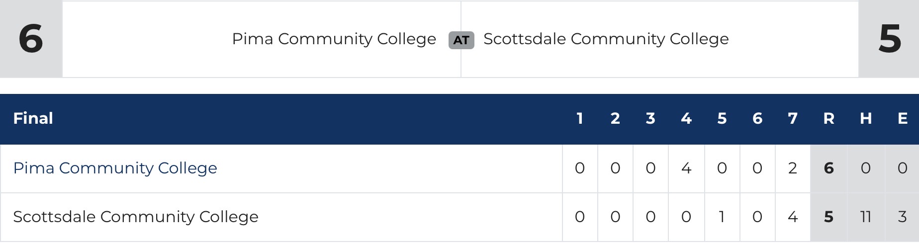
Task: Click Pima's bold runs total 6 in table
Action: (x=828, y=168)
